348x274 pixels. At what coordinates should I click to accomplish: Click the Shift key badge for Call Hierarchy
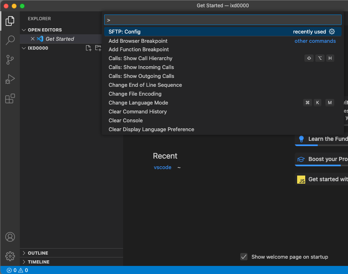coord(309,58)
